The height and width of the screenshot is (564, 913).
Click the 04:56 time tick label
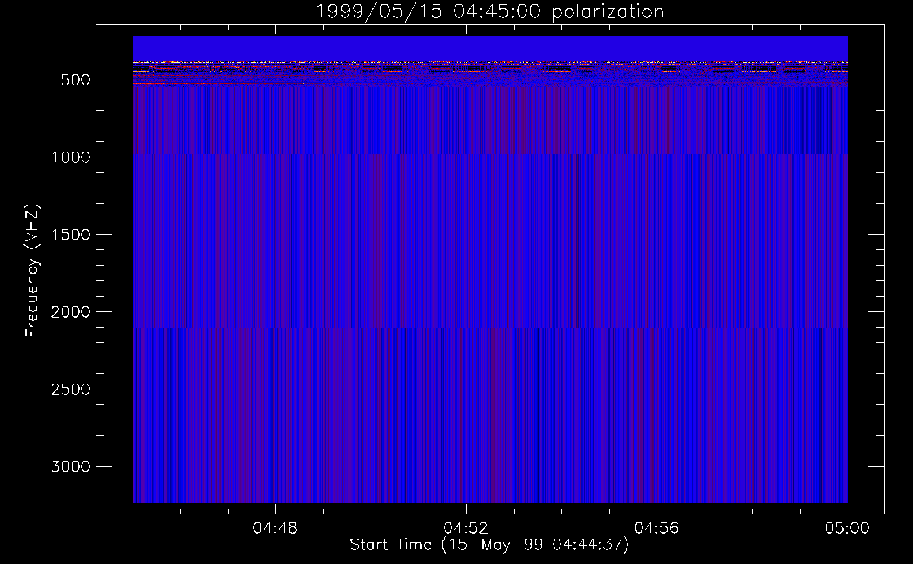[657, 528]
